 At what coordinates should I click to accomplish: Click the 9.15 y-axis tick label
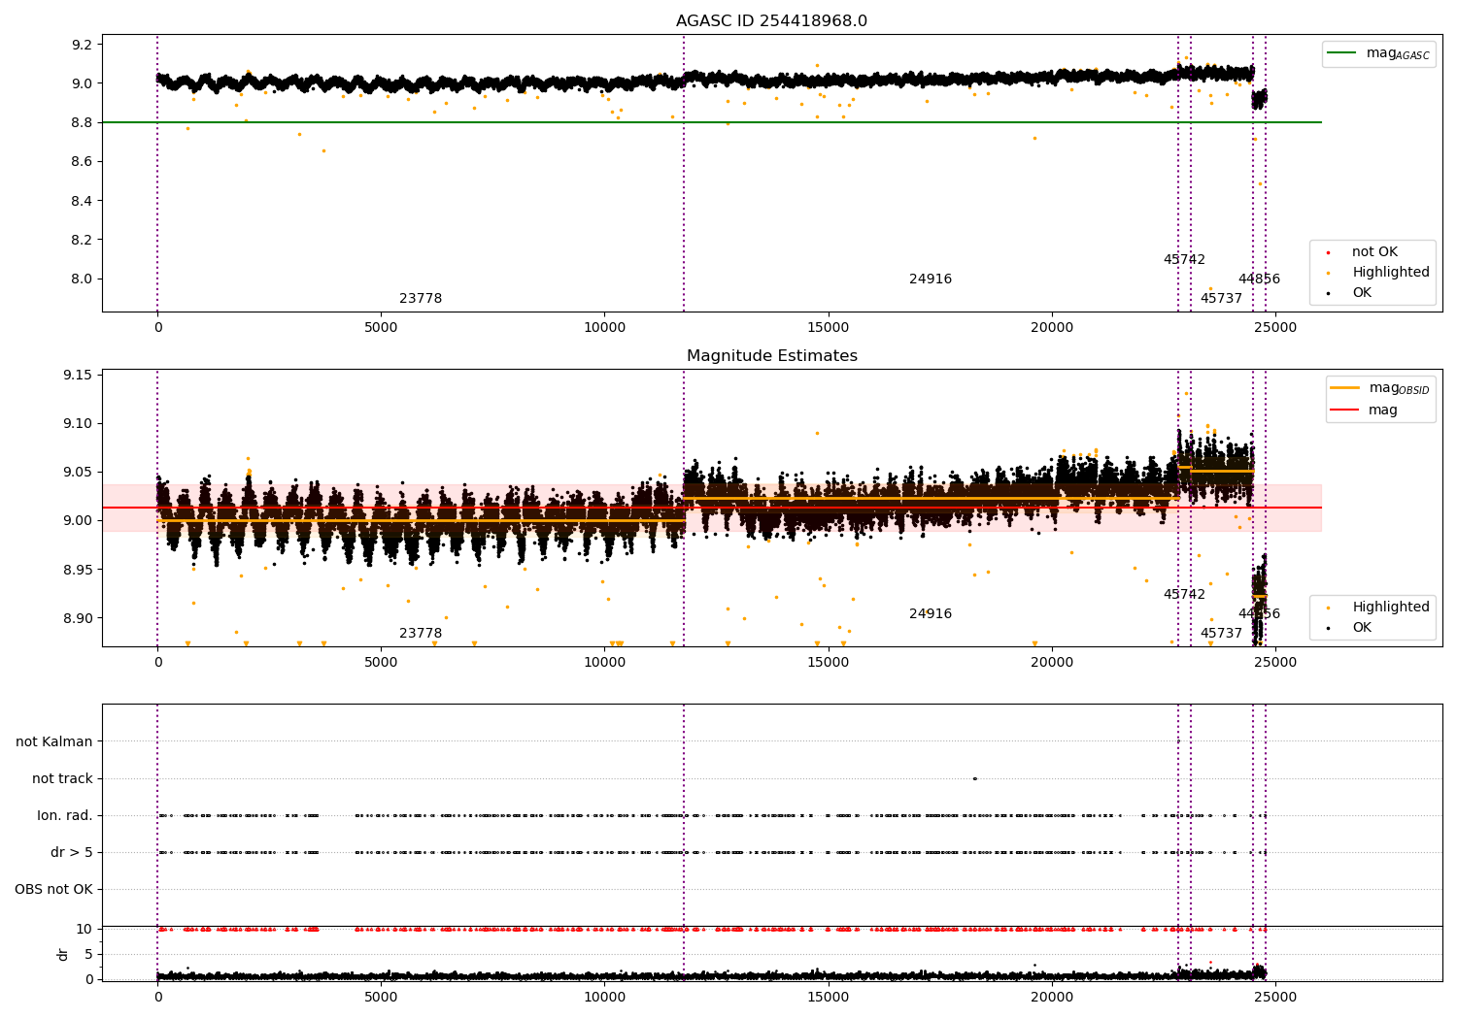tap(77, 376)
